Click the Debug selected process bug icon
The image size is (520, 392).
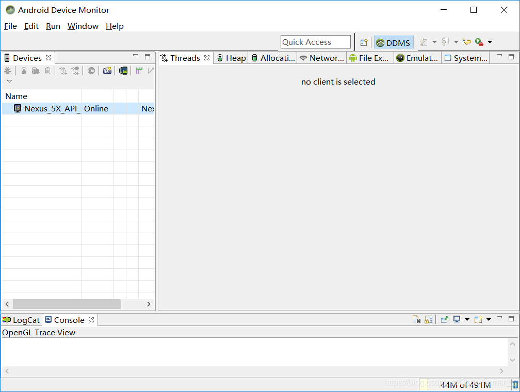tap(8, 71)
